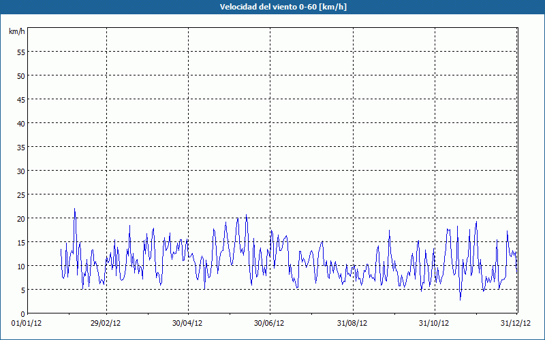Click the y-axis value 45

pos(21,99)
